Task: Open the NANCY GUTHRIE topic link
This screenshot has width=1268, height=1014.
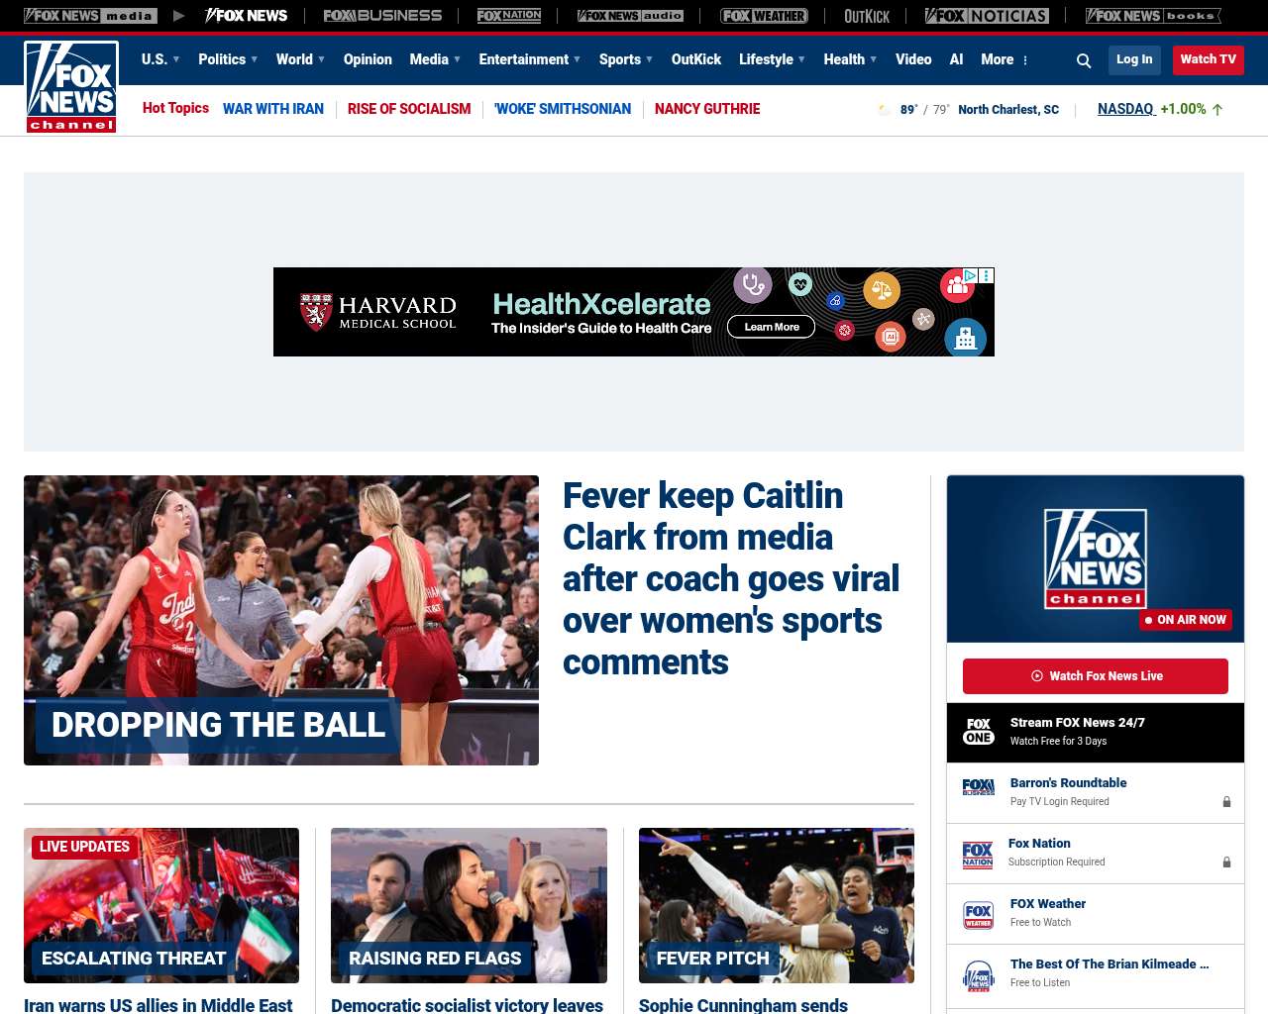Action: 707,109
